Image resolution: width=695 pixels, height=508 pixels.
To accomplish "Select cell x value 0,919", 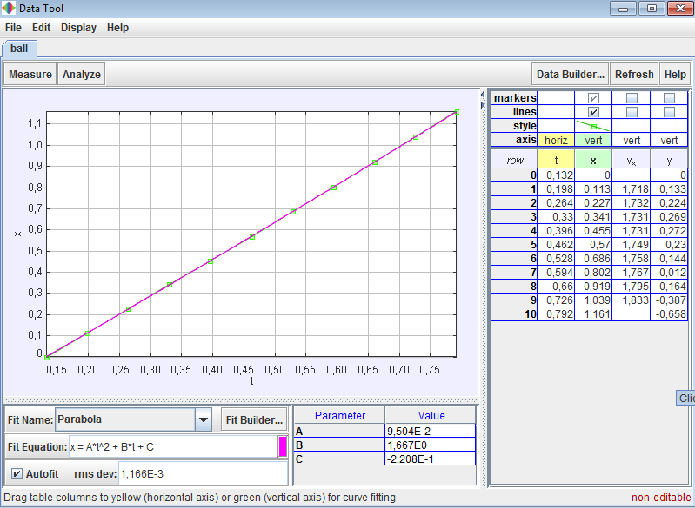I will (x=593, y=287).
